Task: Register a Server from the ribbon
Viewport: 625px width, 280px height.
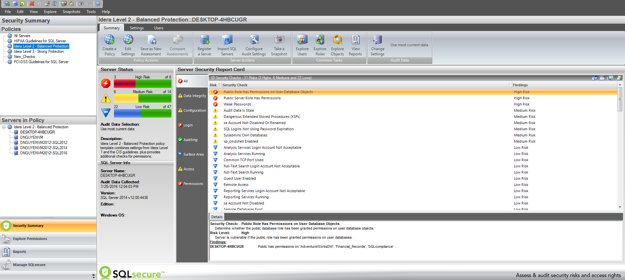Action: 204,40
